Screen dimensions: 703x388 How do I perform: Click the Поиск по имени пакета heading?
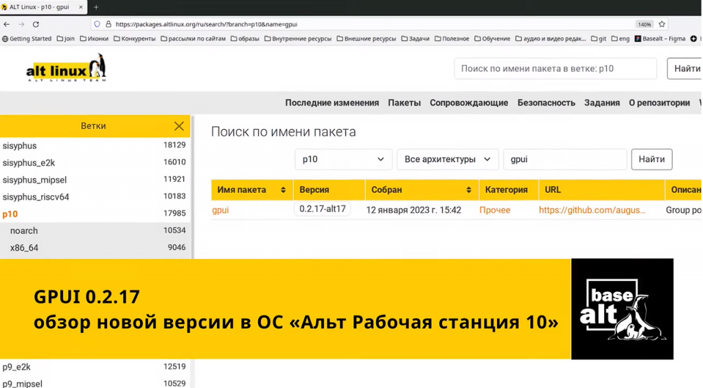tap(284, 132)
